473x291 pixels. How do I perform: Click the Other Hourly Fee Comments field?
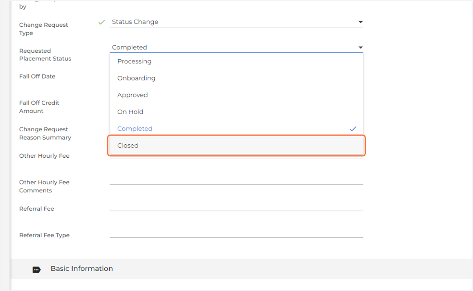pyautogui.click(x=236, y=179)
